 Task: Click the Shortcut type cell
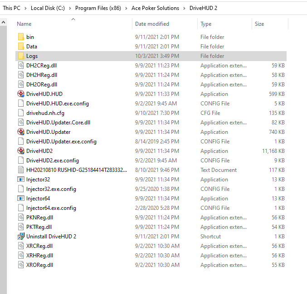point(211,237)
